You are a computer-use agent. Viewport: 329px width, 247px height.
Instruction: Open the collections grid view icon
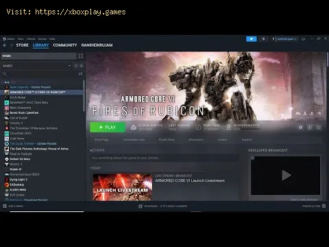[80, 56]
